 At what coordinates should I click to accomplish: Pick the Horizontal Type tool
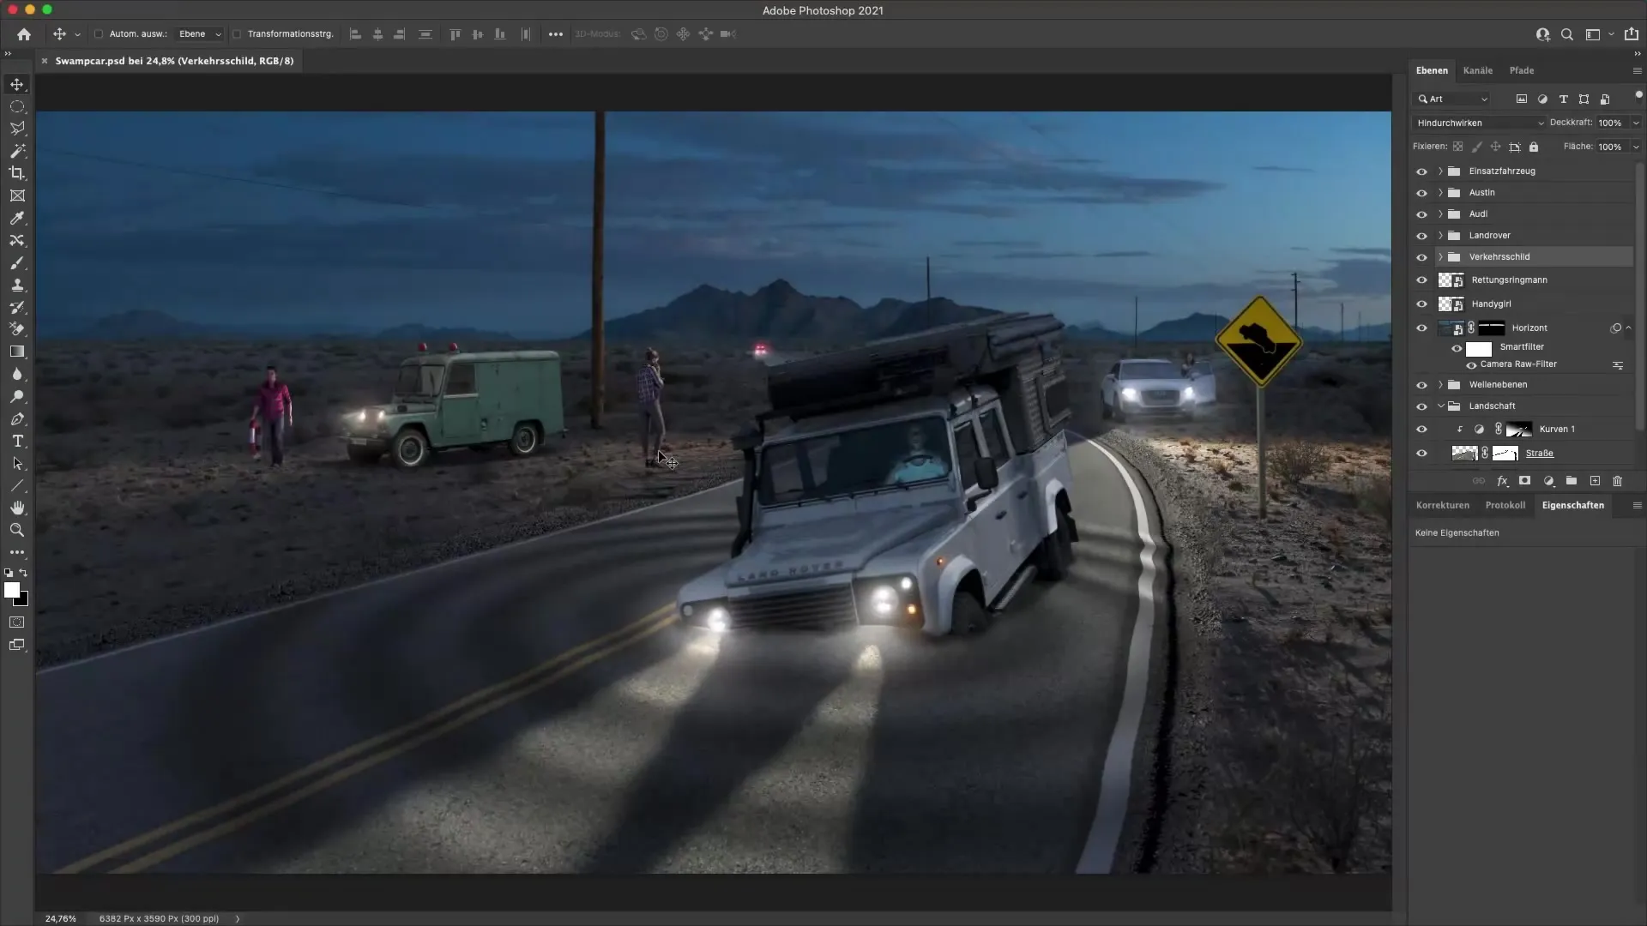point(17,442)
